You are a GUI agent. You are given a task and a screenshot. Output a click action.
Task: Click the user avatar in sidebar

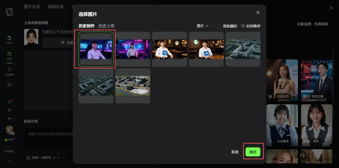pyautogui.click(x=9, y=130)
